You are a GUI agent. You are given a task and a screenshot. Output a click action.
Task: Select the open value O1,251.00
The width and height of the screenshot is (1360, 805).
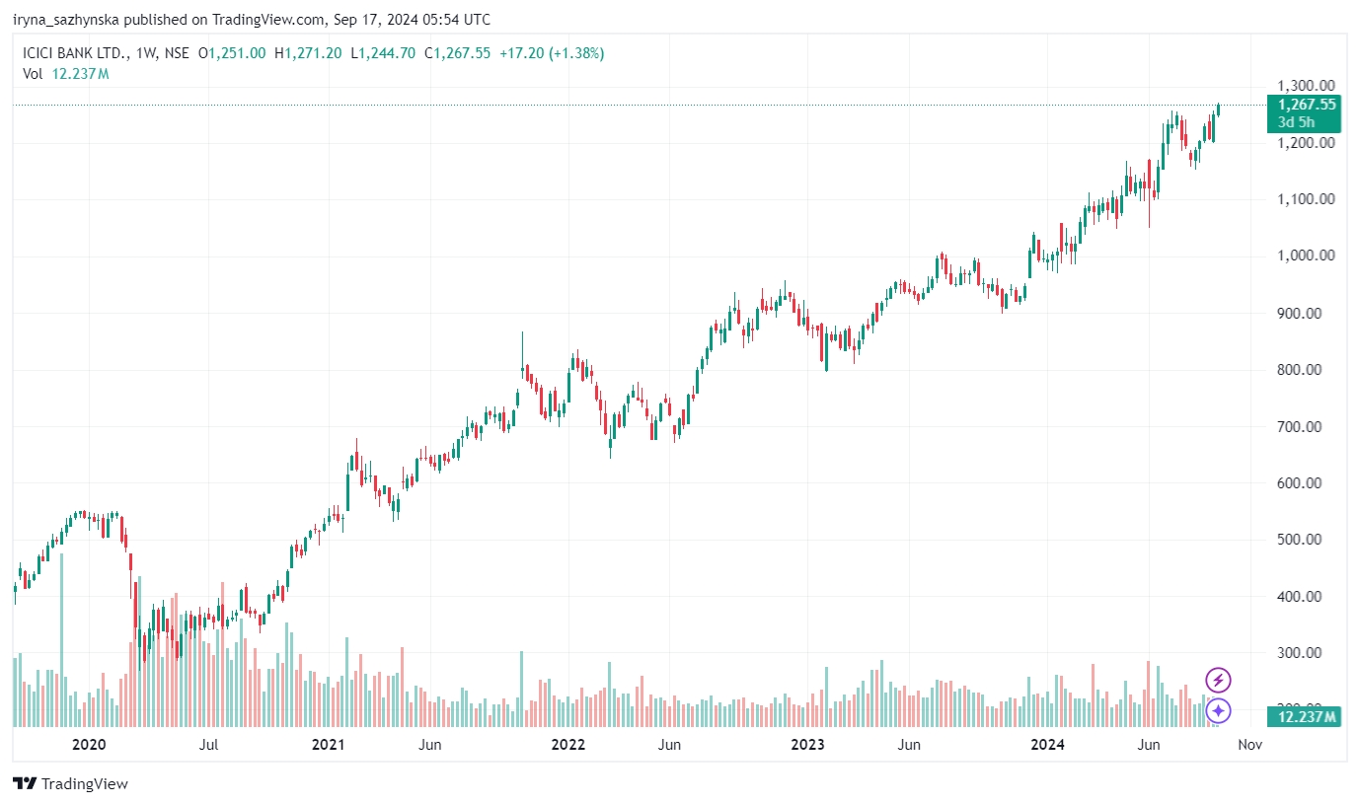pos(232,53)
